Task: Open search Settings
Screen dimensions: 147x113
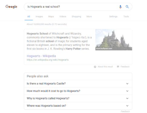Action: tap(113, 16)
